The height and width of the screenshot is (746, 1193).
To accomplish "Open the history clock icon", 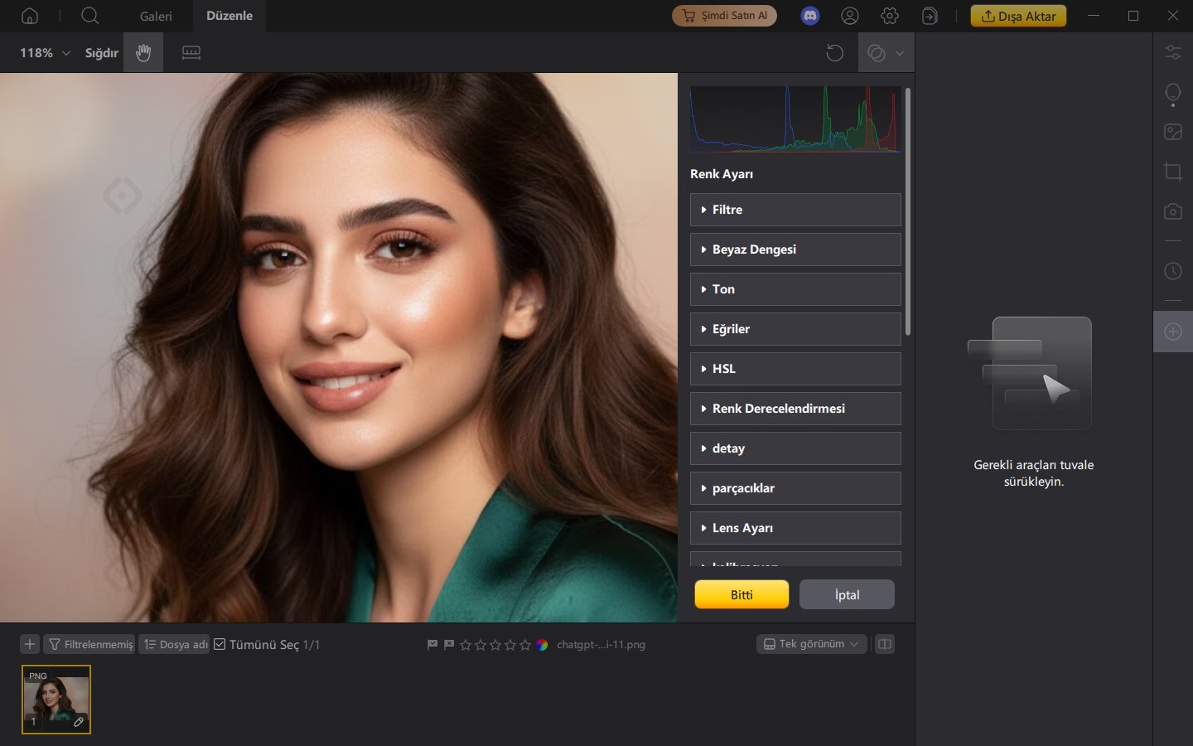I will coord(1172,271).
